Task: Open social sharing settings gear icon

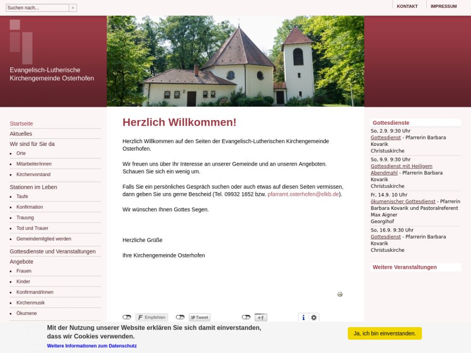Action: click(x=314, y=318)
